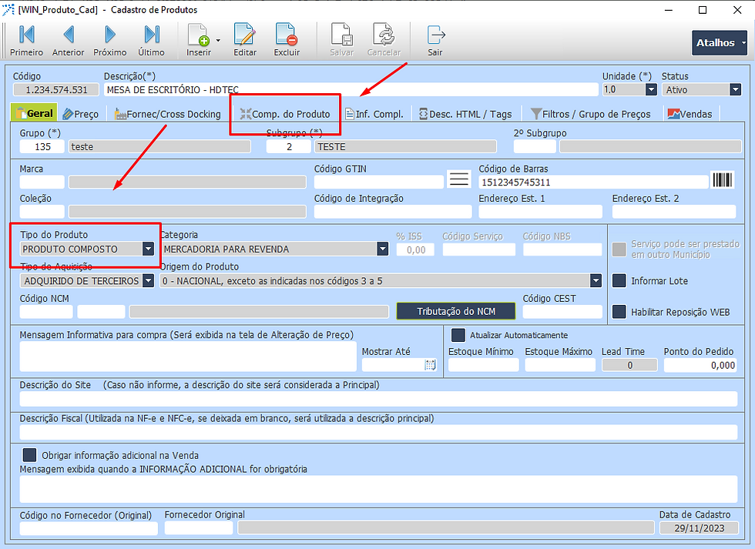Screen dimensions: 755x549
Task: Open the Filtros / Grupo de Preços tab
Action: click(x=590, y=114)
